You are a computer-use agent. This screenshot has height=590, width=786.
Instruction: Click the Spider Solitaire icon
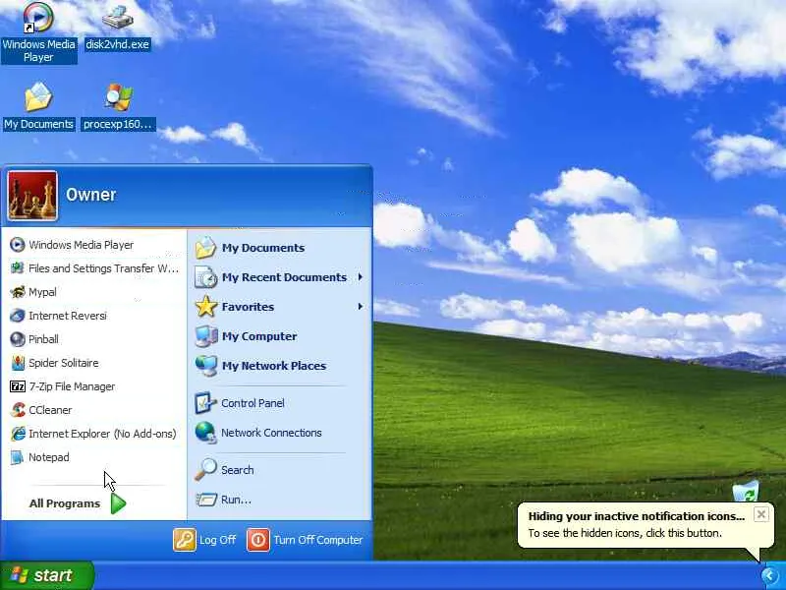18,363
